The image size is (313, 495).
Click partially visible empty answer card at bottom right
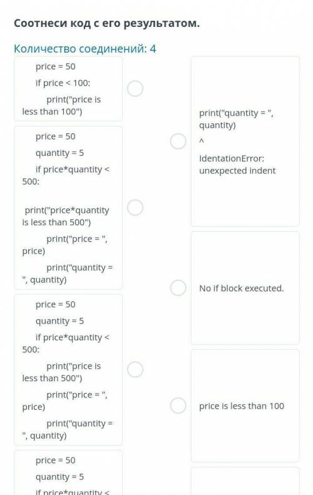pos(245,481)
